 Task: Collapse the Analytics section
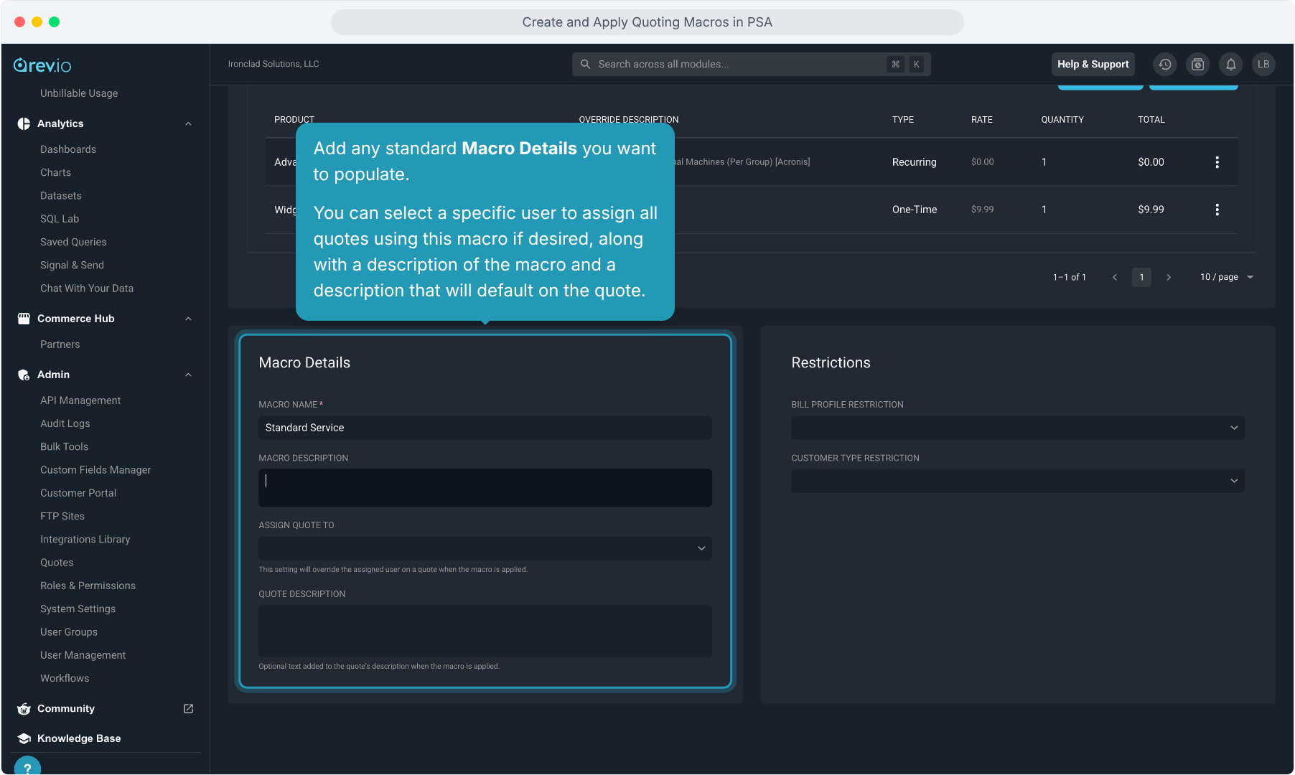tap(188, 123)
